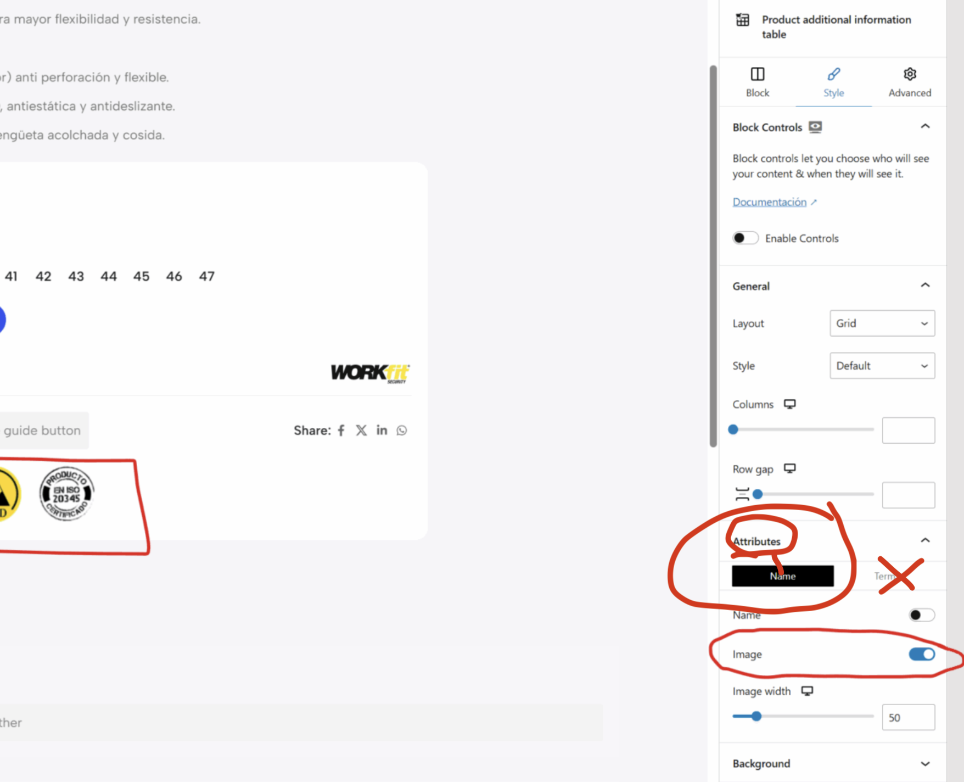
Task: Open the Layout dropdown set to Grid
Action: click(x=882, y=323)
